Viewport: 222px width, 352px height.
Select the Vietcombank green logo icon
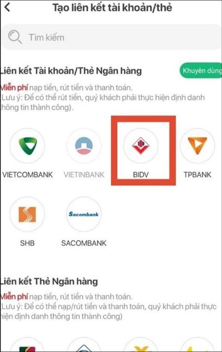coord(27,146)
